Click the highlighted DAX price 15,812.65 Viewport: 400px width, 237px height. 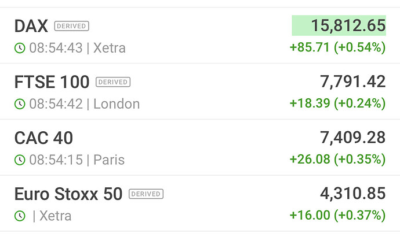pos(339,26)
